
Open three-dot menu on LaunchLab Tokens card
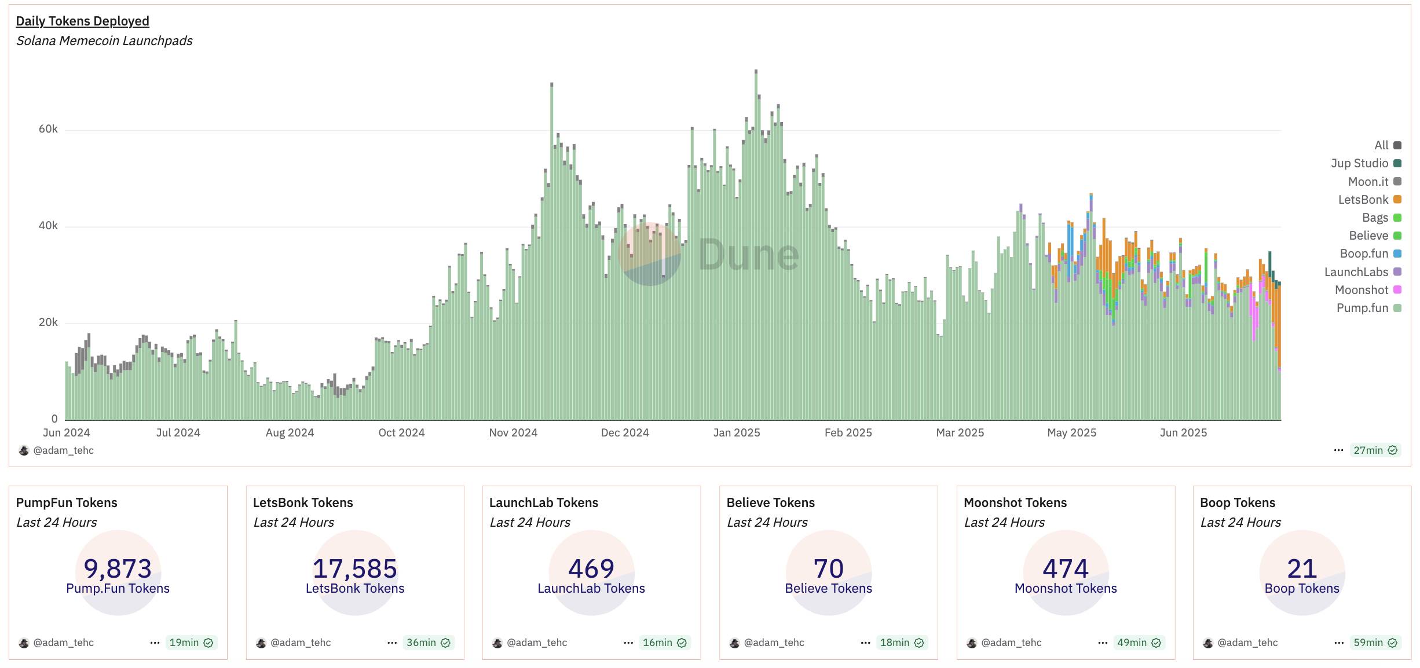[628, 643]
